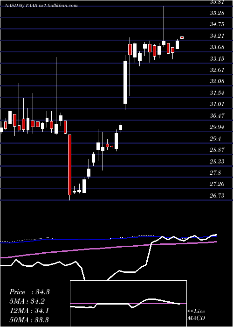Click the 31.54 price axis label

click(x=217, y=93)
